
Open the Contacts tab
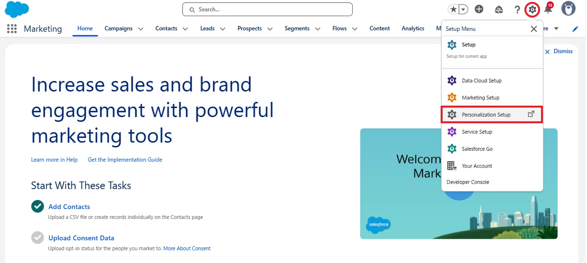pos(166,28)
